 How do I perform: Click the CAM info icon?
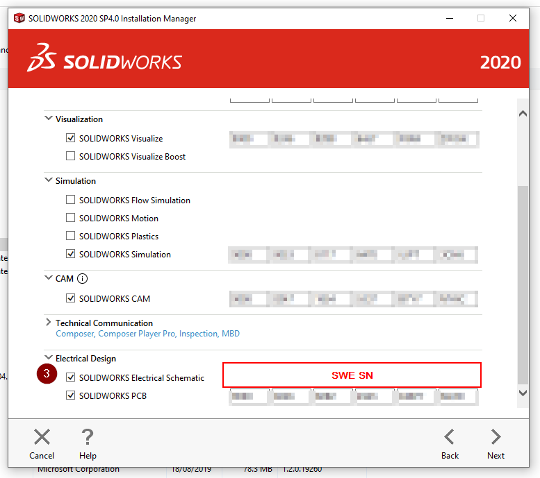tap(83, 279)
